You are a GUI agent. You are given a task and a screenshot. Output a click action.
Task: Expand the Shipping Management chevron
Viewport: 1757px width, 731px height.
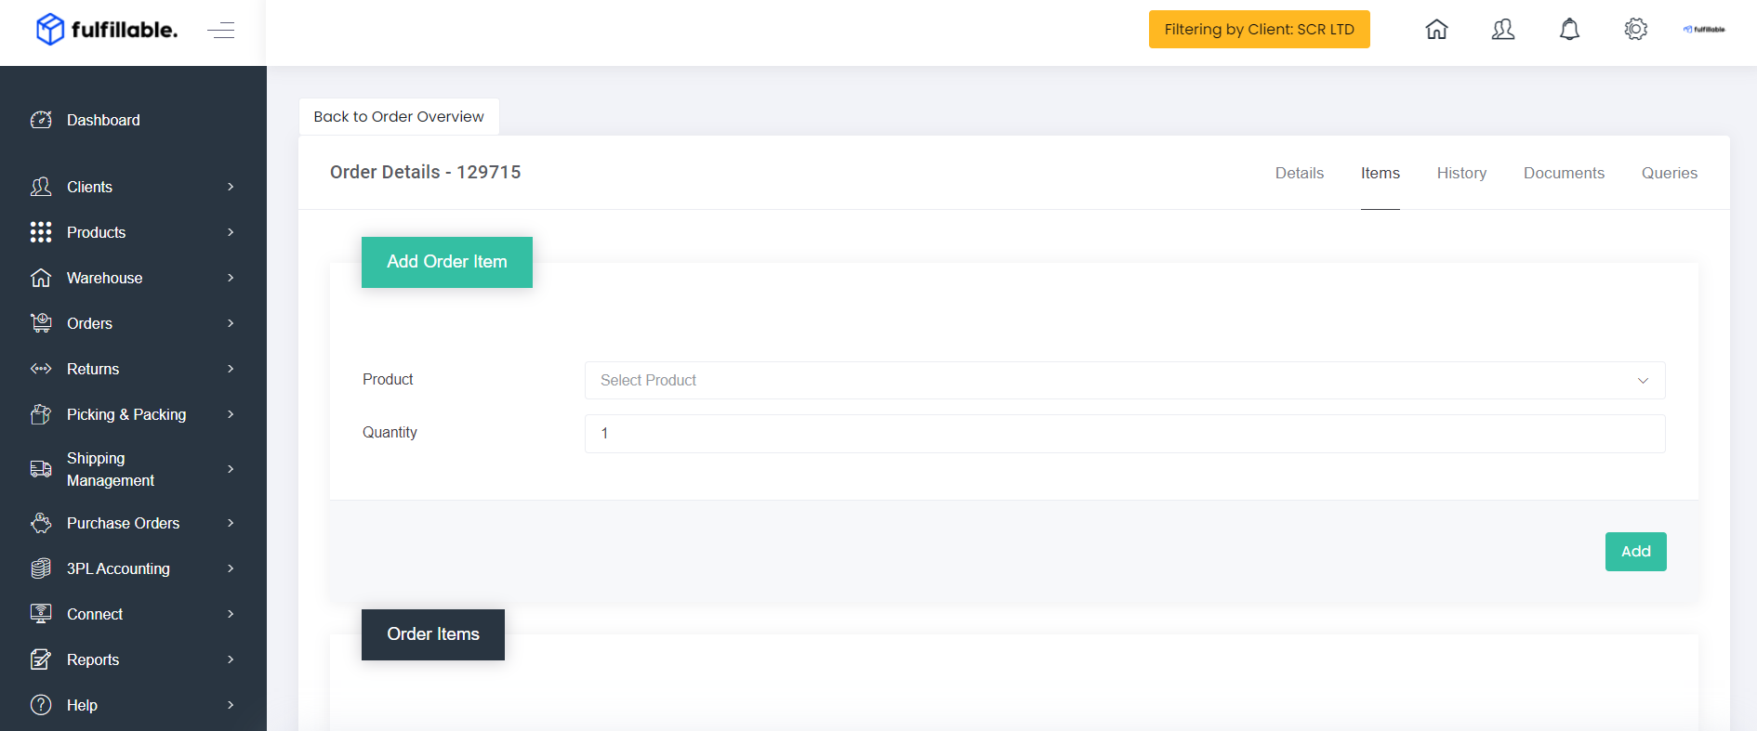click(231, 469)
